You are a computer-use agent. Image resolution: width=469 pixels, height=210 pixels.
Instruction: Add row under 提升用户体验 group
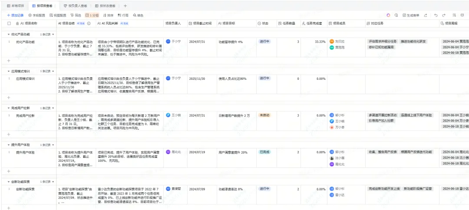tap(9, 171)
